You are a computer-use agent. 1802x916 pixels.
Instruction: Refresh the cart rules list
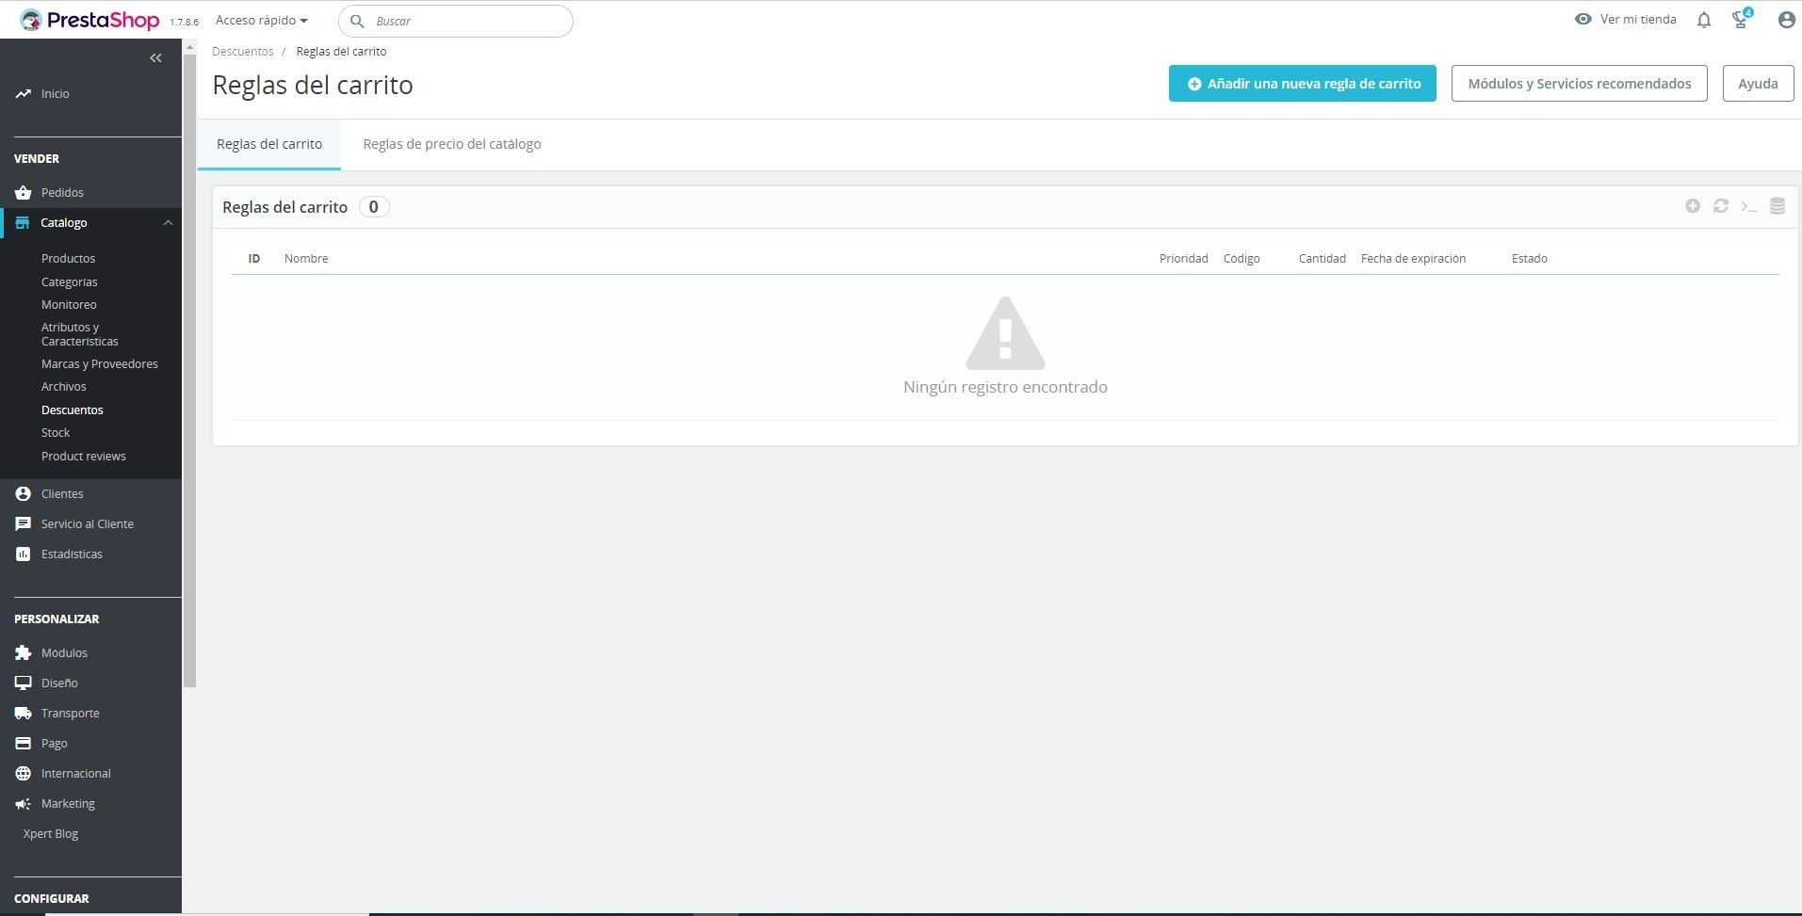pyautogui.click(x=1721, y=206)
